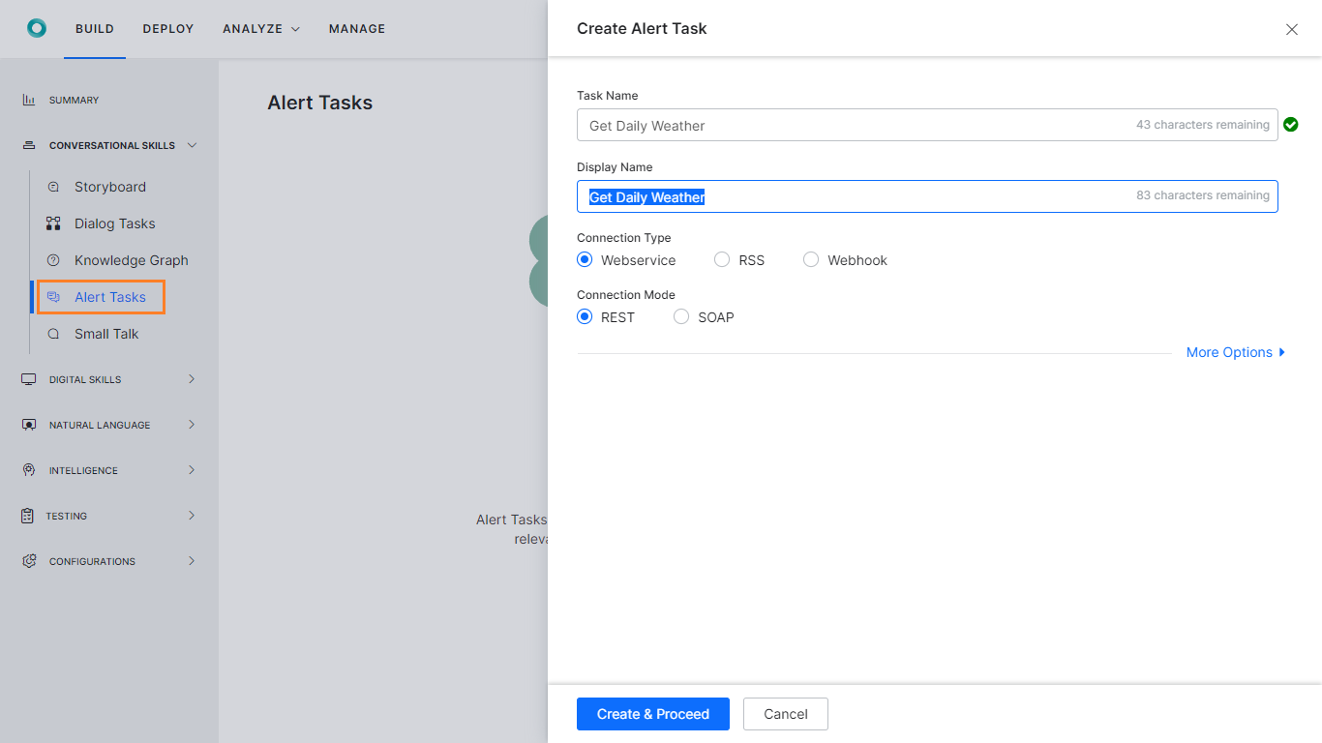Viewport: 1322px width, 743px height.
Task: Expand the Digital Skills section
Action: pyautogui.click(x=192, y=379)
